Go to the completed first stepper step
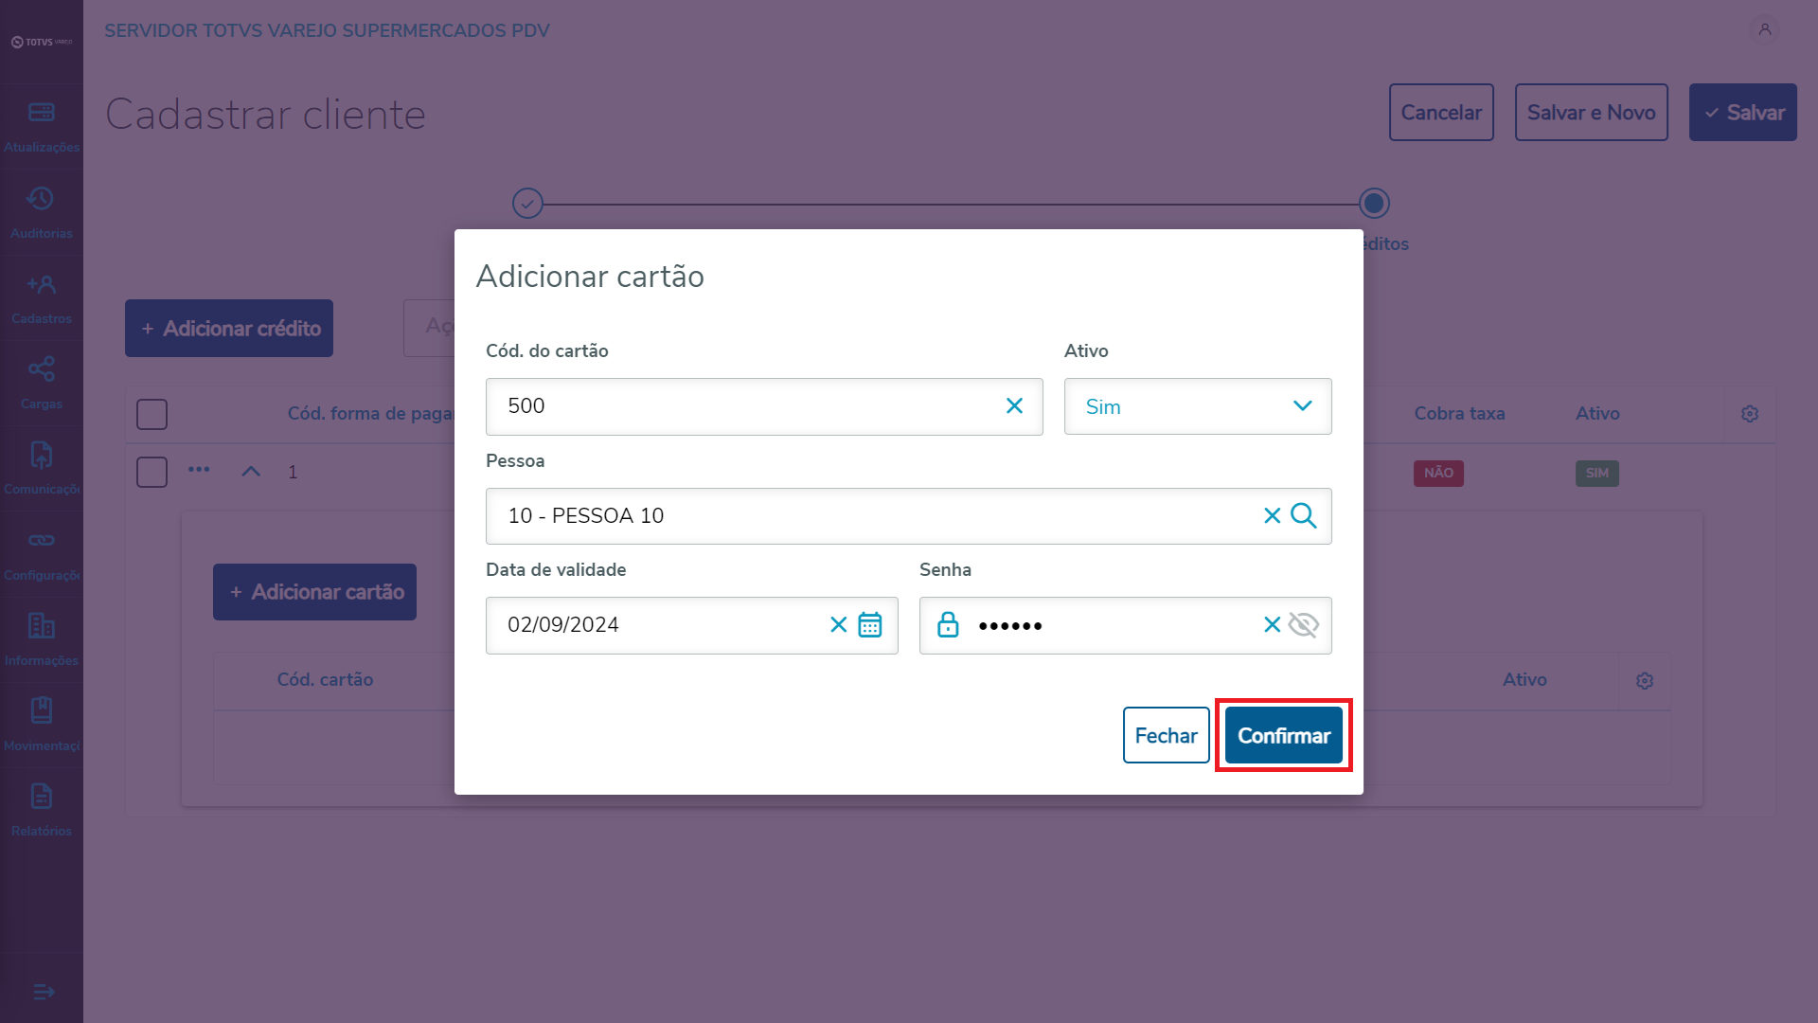 (x=527, y=204)
